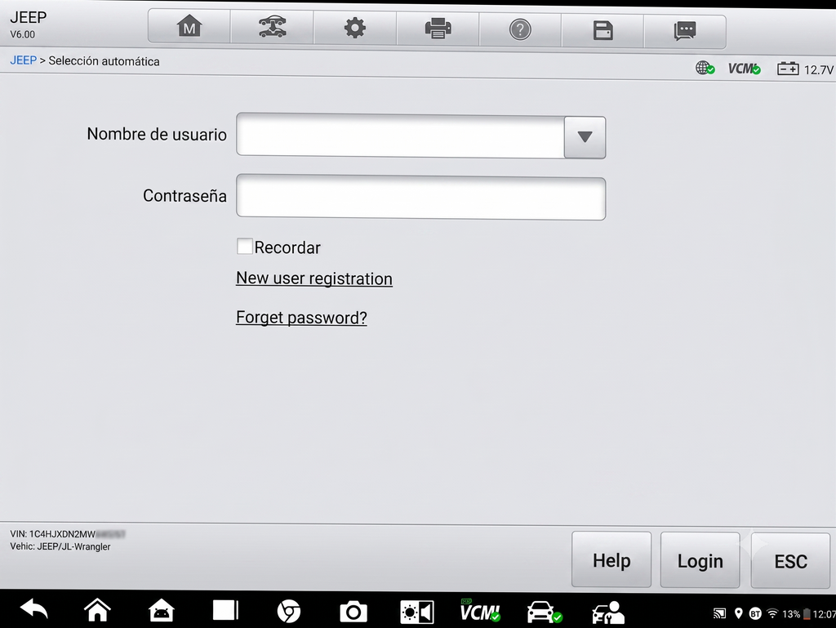Click the Bluetooth BT status icon
Screen dimensions: 836x628
point(755,614)
